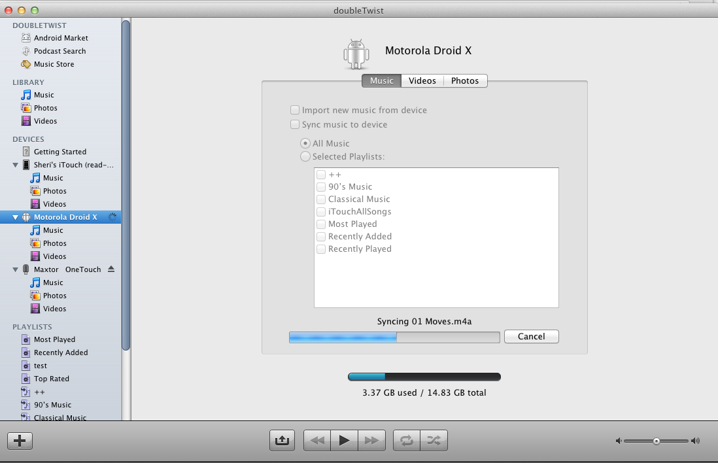This screenshot has height=463, width=718.
Task: Select the Selected Playlists radio button
Action: [x=305, y=157]
